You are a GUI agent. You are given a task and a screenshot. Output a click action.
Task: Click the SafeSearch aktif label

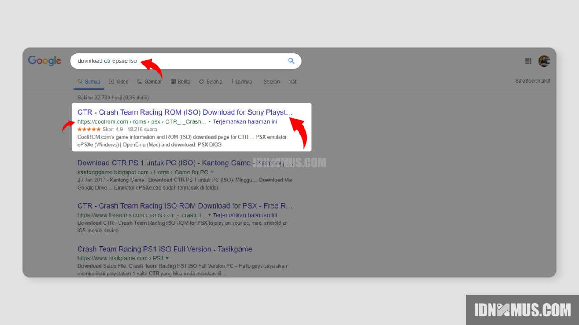coord(532,81)
